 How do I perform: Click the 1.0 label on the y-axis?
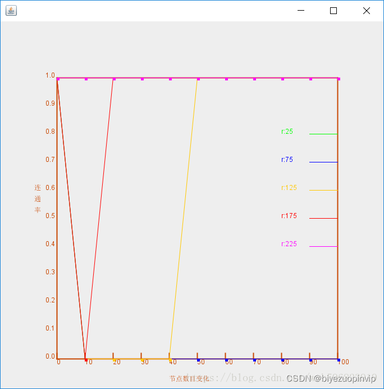[50, 75]
